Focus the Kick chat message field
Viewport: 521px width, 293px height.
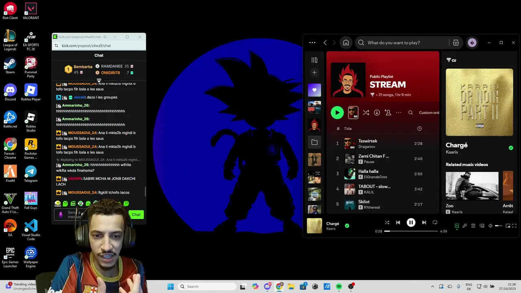coord(92,214)
